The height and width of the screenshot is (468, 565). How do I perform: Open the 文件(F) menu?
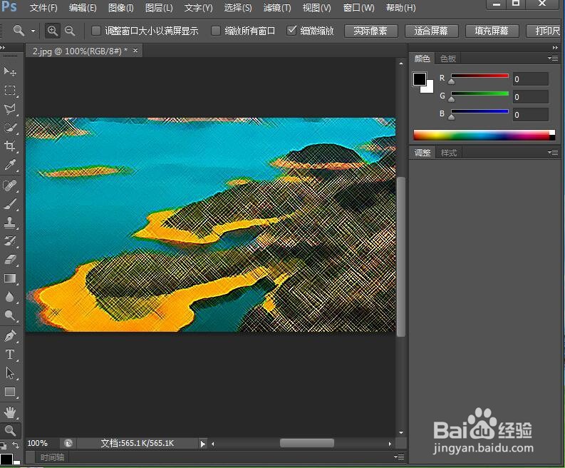[43, 8]
